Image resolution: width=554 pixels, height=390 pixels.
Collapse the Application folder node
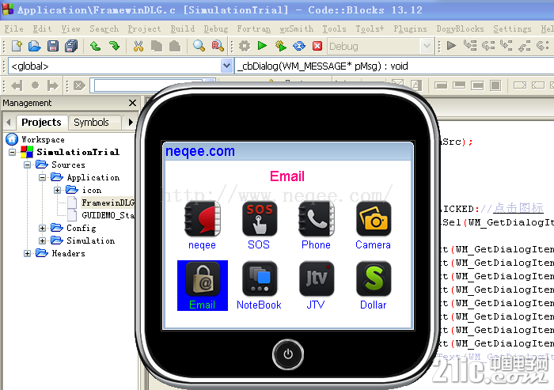[x=43, y=177]
